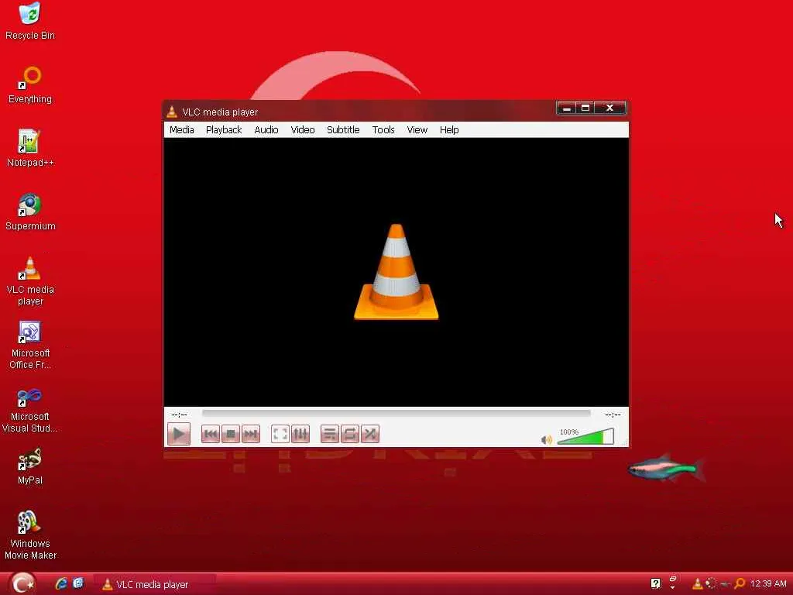Open the View menu
The image size is (793, 595).
pyautogui.click(x=417, y=130)
